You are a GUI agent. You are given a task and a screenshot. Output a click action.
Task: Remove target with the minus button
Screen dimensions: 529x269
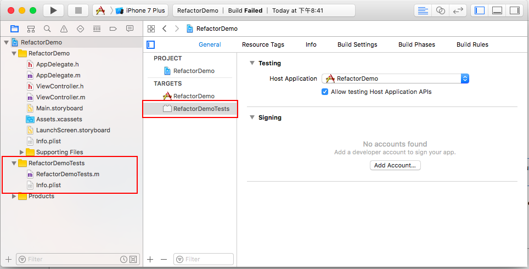click(164, 259)
